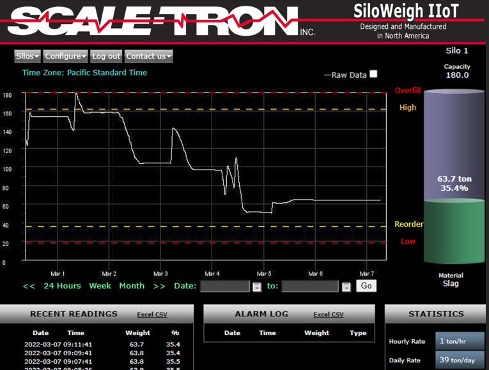Click the High threshold label
The height and width of the screenshot is (370, 489).
point(408,108)
